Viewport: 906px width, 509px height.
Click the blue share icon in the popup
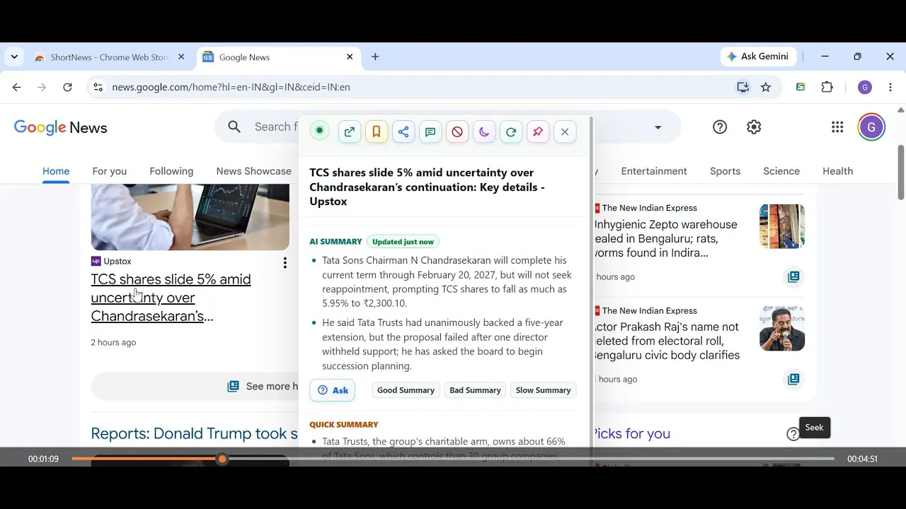point(403,131)
